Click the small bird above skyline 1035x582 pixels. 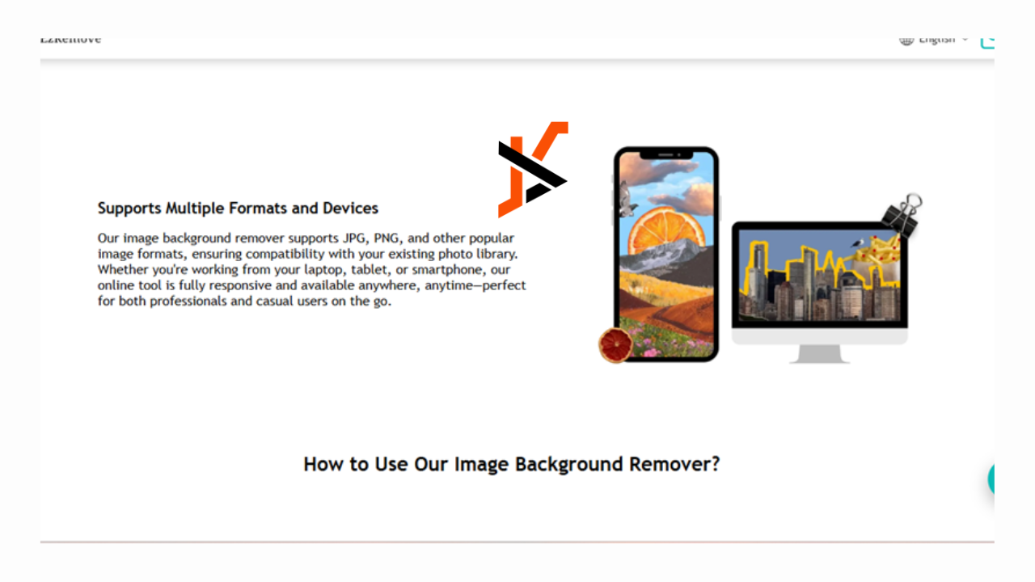point(856,242)
